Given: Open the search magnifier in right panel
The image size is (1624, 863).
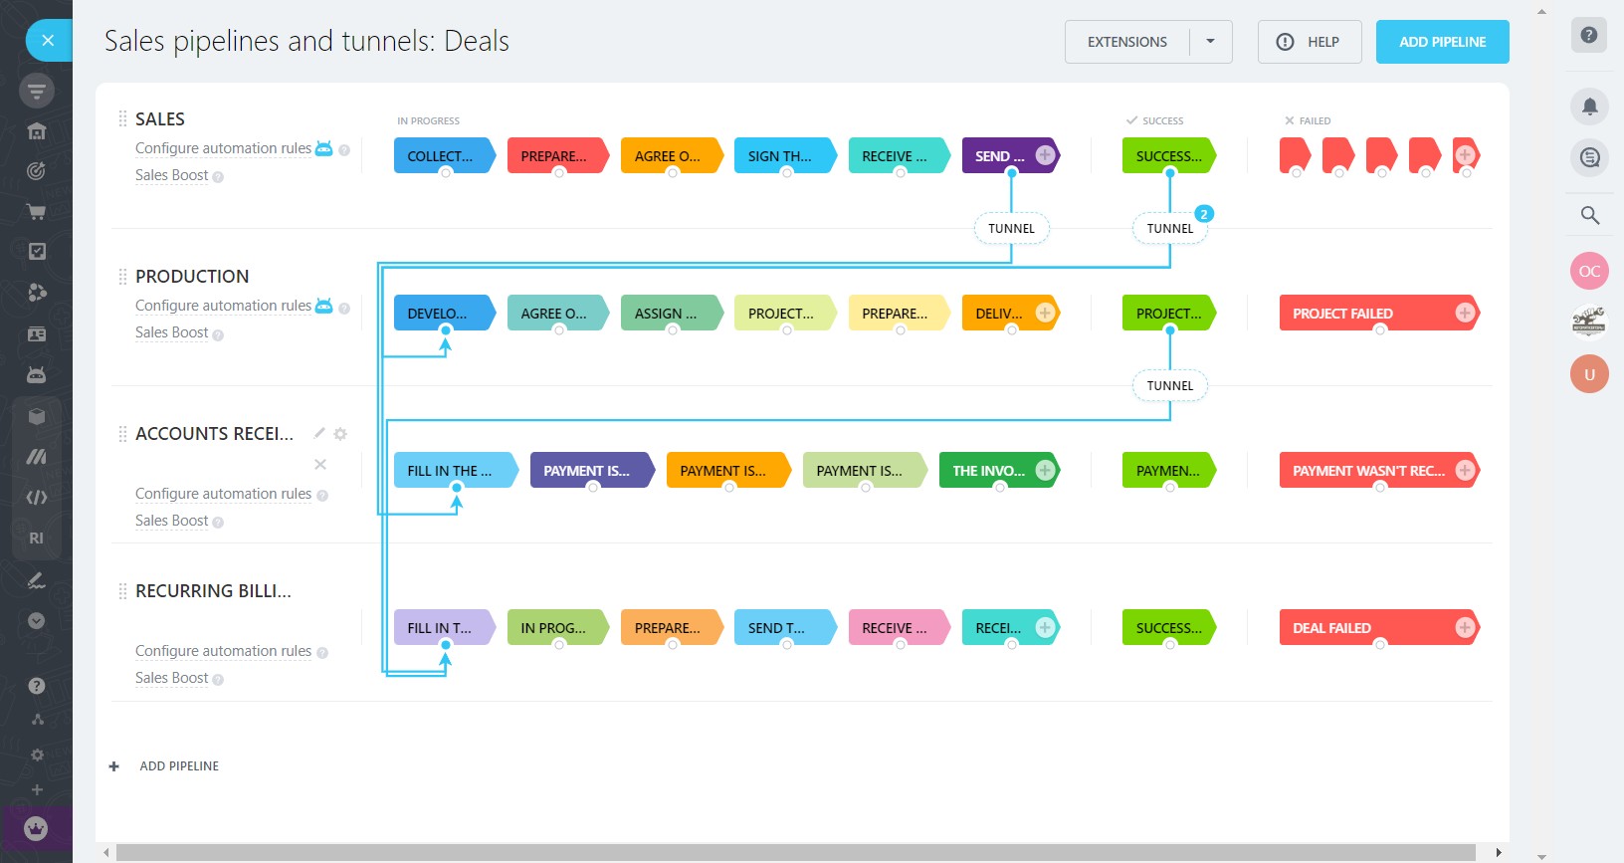Looking at the screenshot, I should point(1589,215).
